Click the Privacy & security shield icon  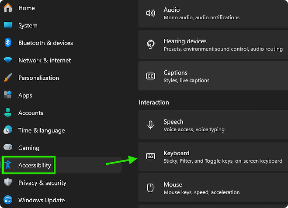(x=8, y=182)
